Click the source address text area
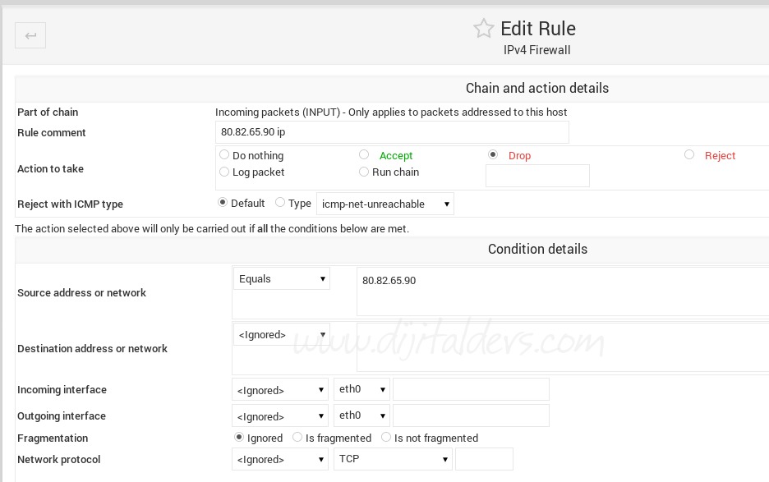 click(563, 291)
